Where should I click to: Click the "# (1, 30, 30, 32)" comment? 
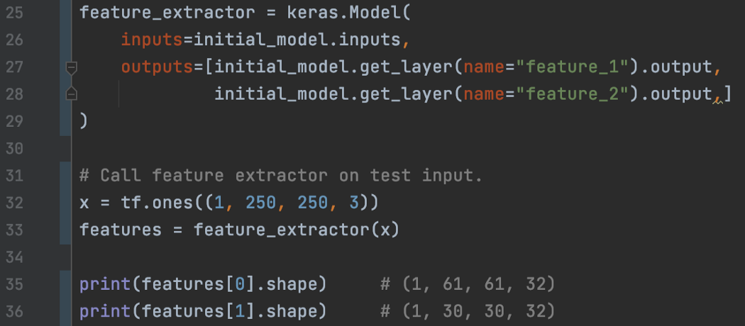[x=467, y=311]
